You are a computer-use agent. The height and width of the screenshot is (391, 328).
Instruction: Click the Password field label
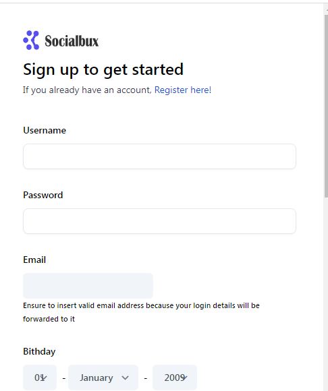coord(43,195)
